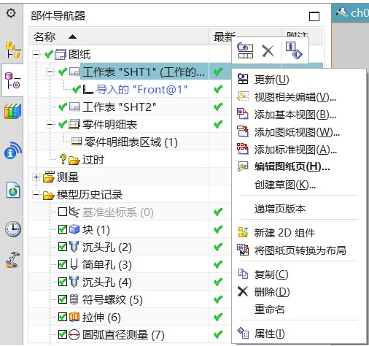
Task: Click the delete X in mini toolbar
Action: [268, 51]
